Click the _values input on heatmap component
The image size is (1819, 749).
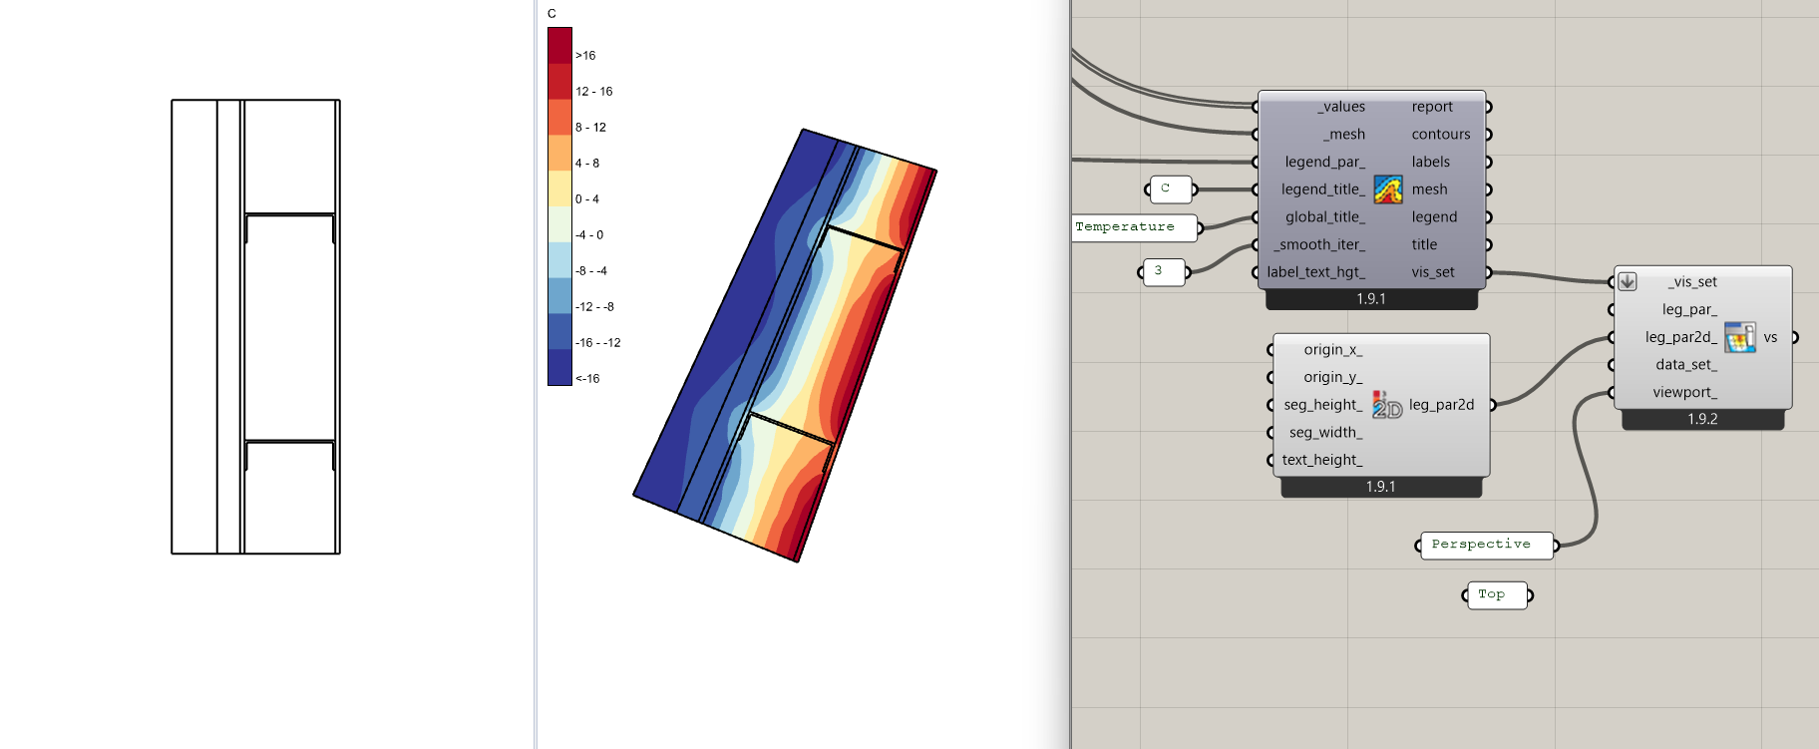tap(1341, 107)
